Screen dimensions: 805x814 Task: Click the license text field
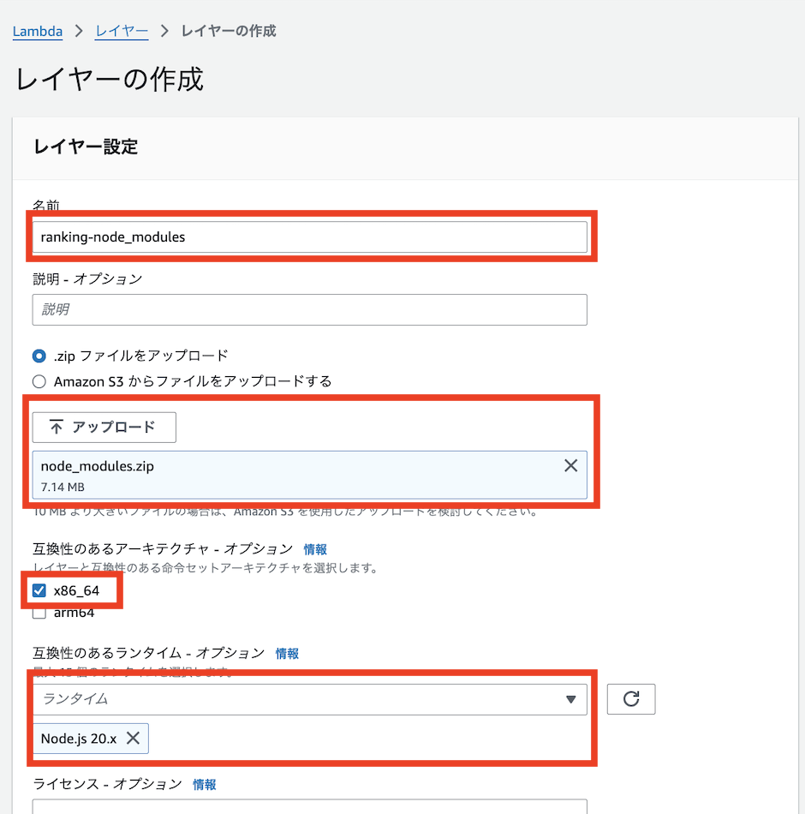(309, 807)
